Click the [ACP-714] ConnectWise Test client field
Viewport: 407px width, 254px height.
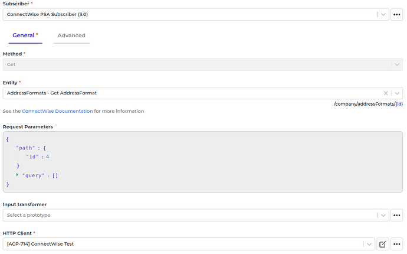click(x=183, y=244)
